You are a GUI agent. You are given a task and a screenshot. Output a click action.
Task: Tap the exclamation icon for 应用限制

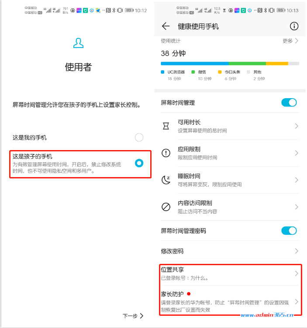tap(166, 153)
